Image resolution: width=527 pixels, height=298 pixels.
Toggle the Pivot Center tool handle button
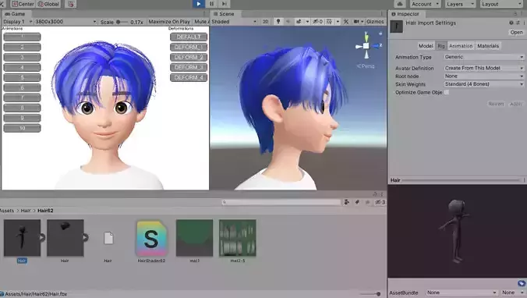[x=23, y=4]
